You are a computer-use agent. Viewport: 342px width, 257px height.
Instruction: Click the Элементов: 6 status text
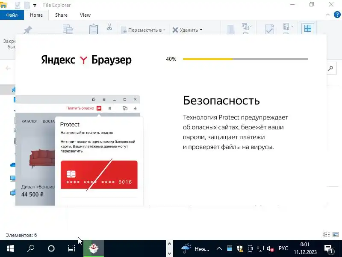click(21, 235)
